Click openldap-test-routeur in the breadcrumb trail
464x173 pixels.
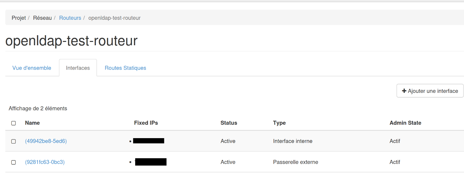tap(114, 18)
